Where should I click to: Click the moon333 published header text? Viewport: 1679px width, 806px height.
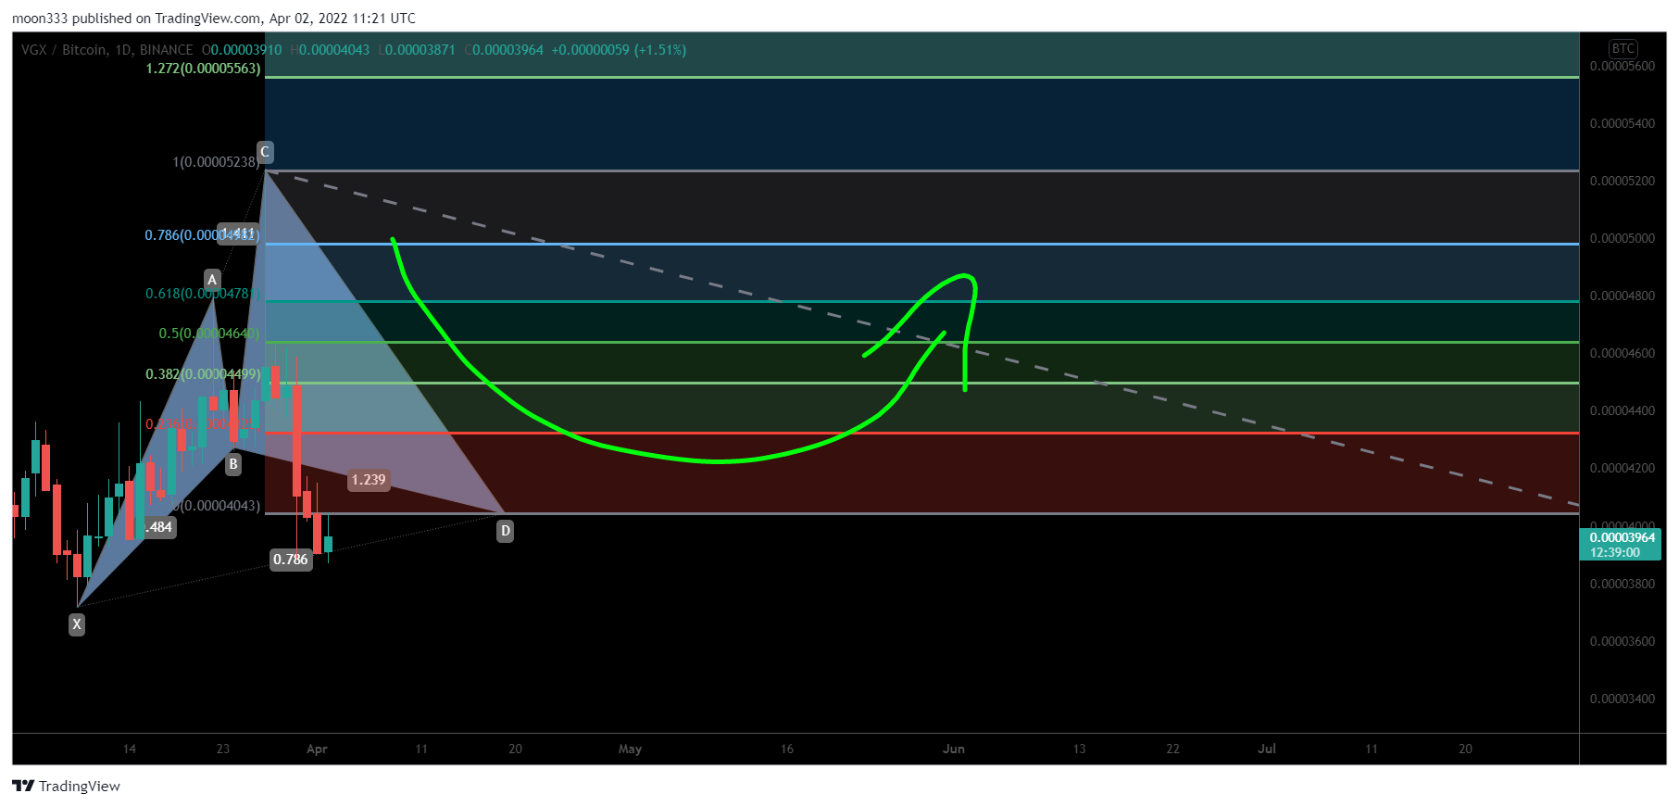(x=213, y=19)
